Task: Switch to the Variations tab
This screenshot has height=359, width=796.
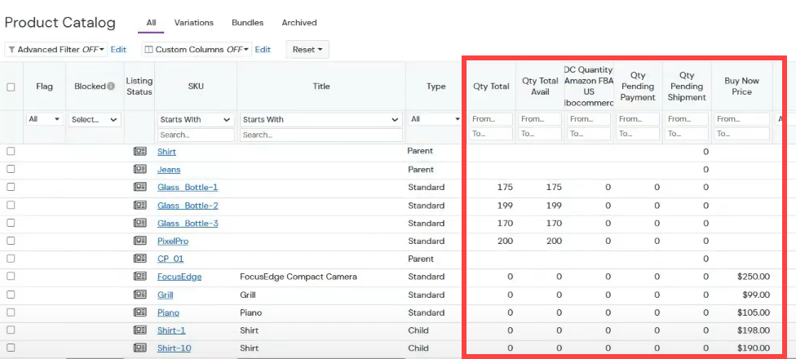Action: point(194,23)
